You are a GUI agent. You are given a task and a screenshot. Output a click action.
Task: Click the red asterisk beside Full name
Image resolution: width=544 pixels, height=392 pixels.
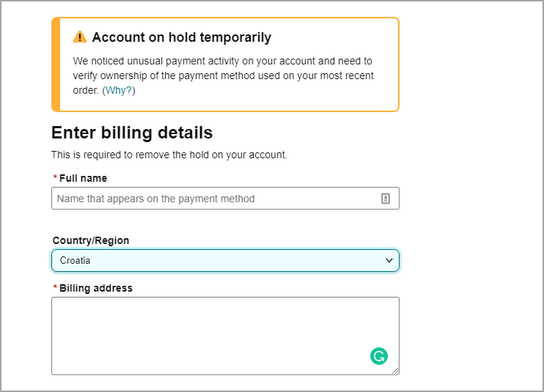[x=55, y=178]
